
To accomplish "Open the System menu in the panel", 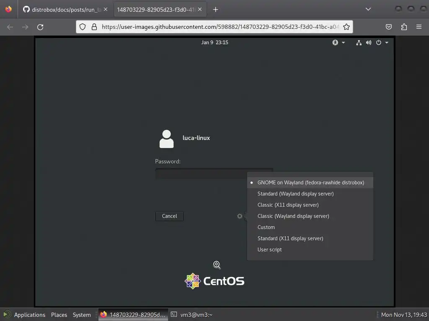I will (x=82, y=315).
